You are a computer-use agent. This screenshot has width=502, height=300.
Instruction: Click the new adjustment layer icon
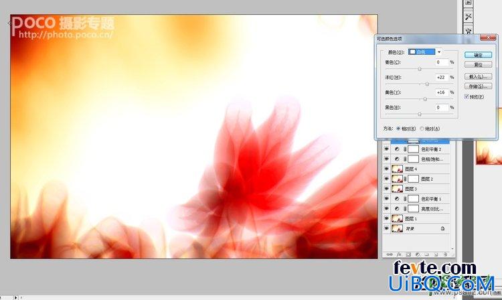pos(418,254)
